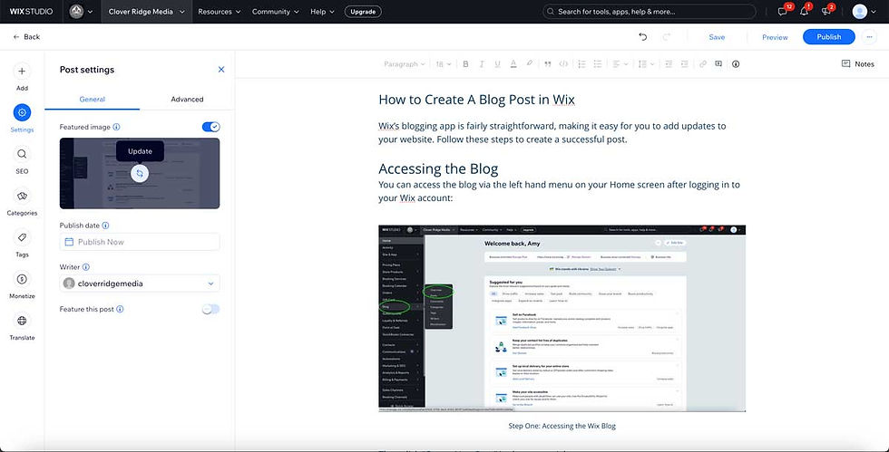This screenshot has width=889, height=452.
Task: Open the text color picker
Action: click(513, 64)
